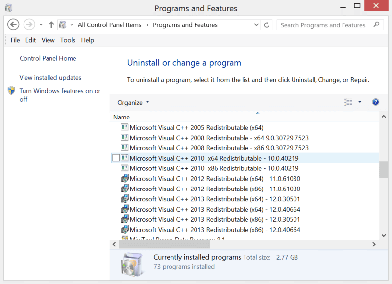Screen dimensions: 392x284
Task: Select Visual C++ 2013 Redistributable (x64) 12.0.40664
Action: coord(215,210)
